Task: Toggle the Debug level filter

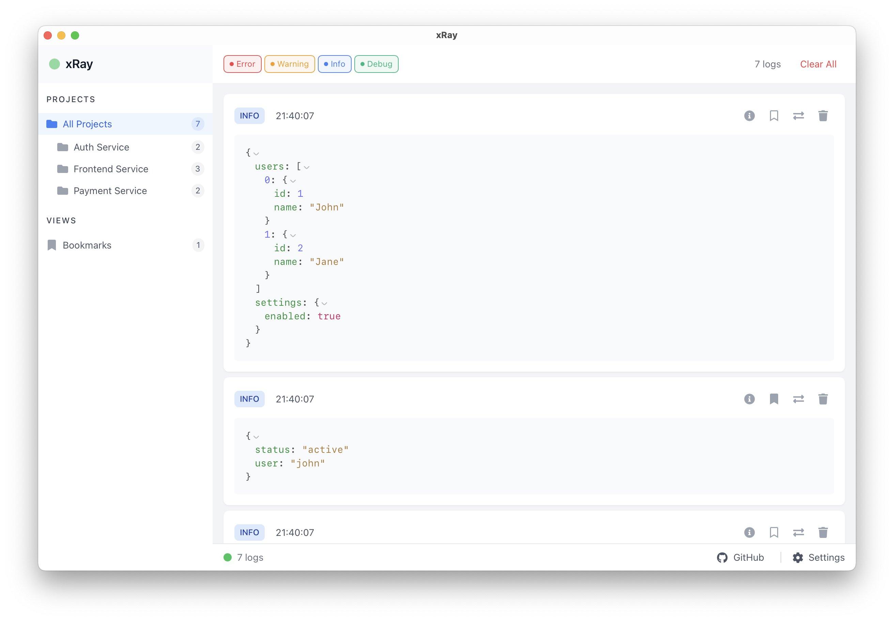Action: [376, 64]
